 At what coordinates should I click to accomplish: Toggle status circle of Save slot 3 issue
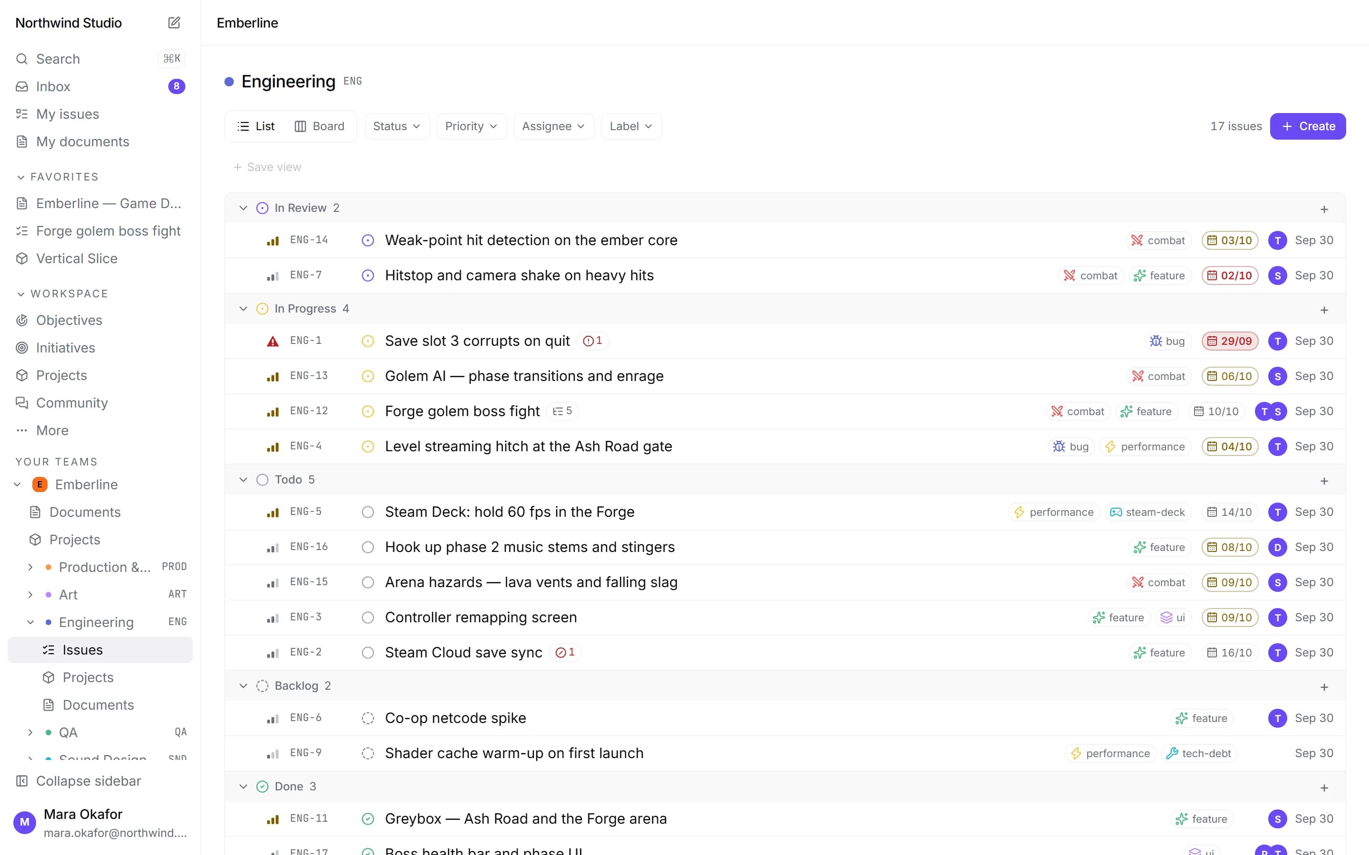pyautogui.click(x=368, y=341)
